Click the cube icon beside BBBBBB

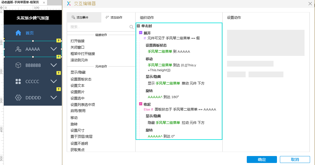(x=18, y=65)
